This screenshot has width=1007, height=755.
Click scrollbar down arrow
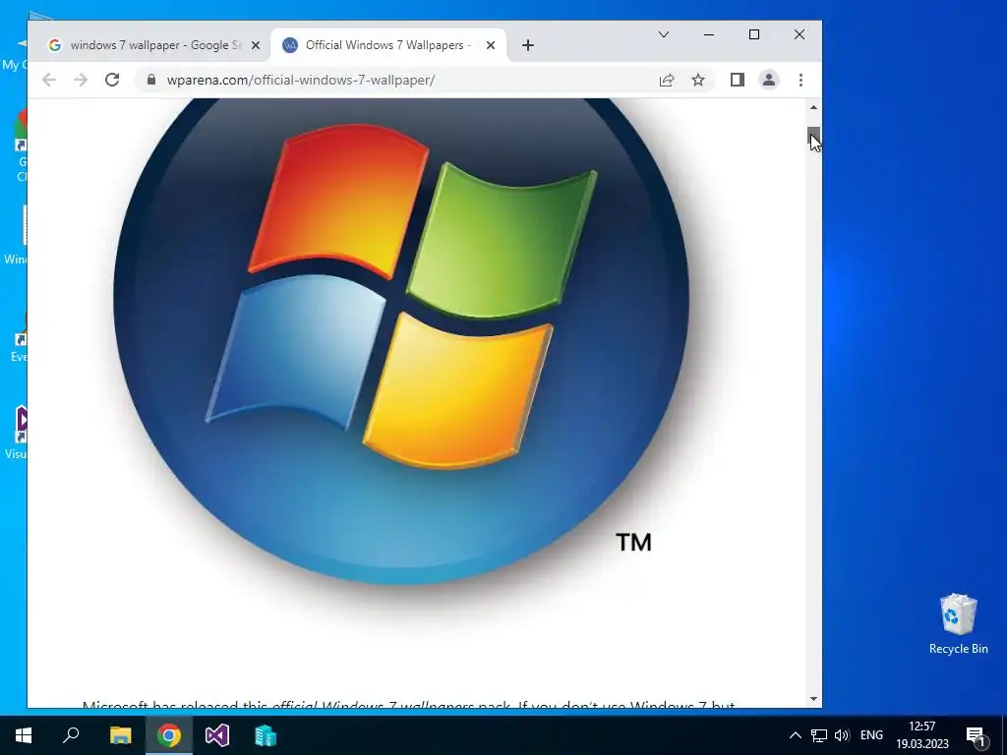[x=813, y=699]
